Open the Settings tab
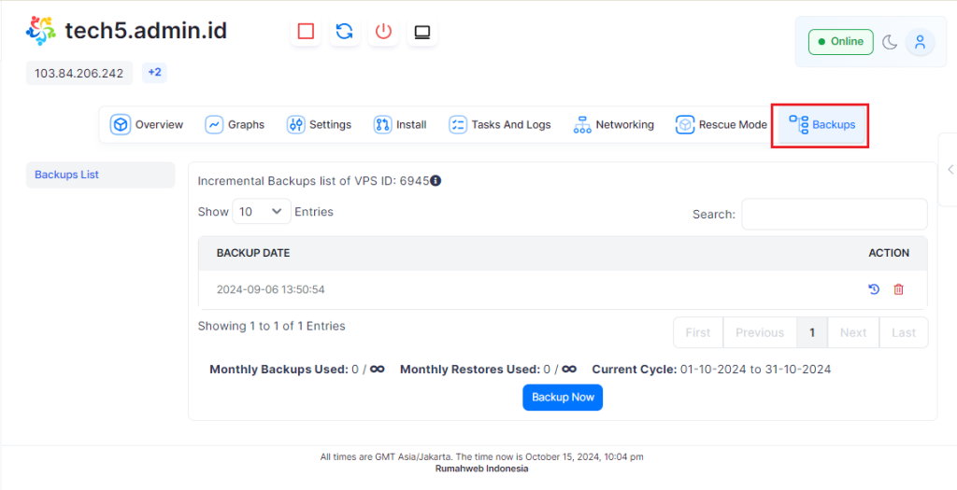Image resolution: width=957 pixels, height=490 pixels. pyautogui.click(x=320, y=125)
